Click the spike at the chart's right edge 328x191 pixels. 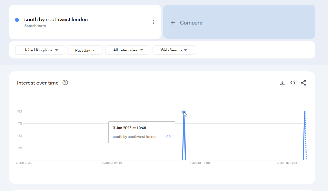click(x=305, y=135)
